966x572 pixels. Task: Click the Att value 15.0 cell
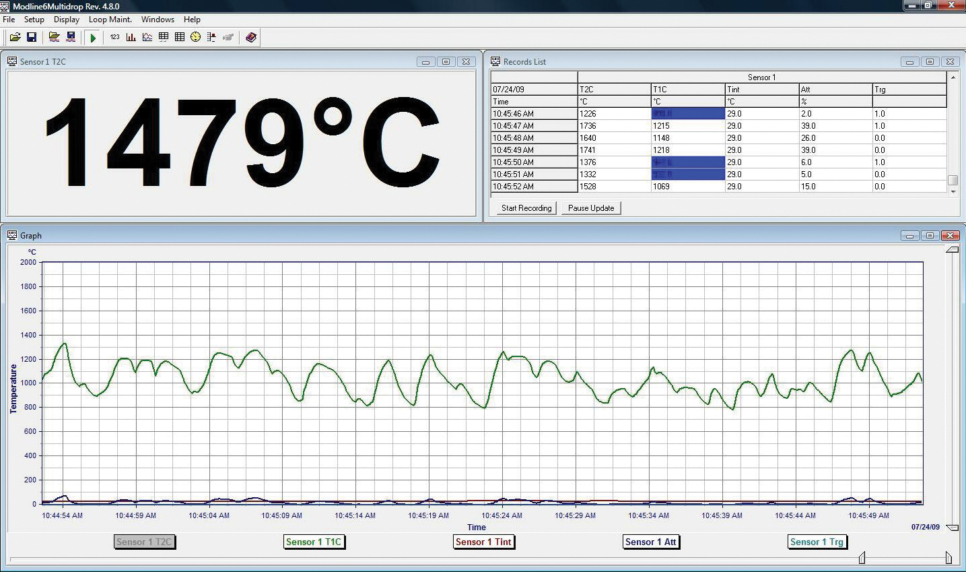835,187
